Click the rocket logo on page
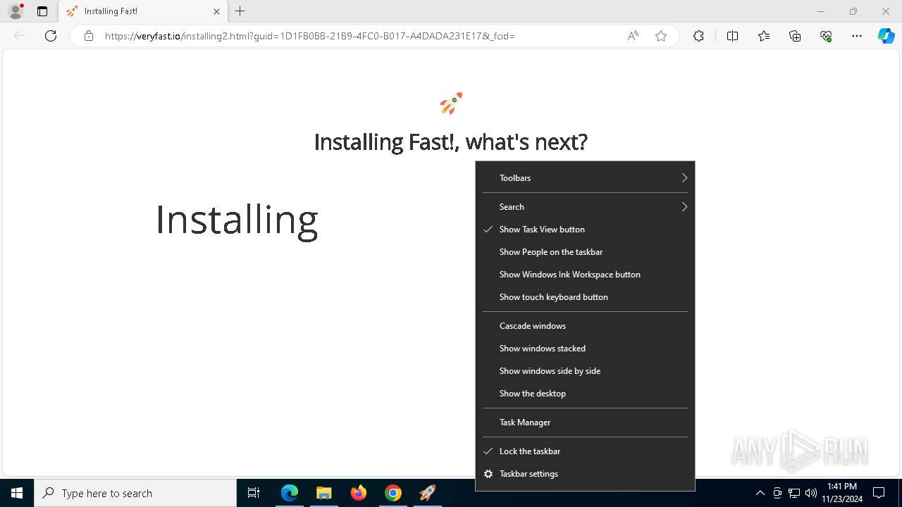Image resolution: width=902 pixels, height=507 pixels. [451, 104]
